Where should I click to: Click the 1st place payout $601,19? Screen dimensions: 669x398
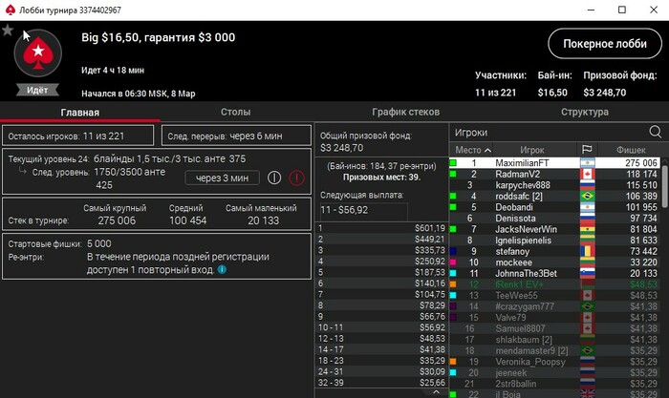coord(381,228)
